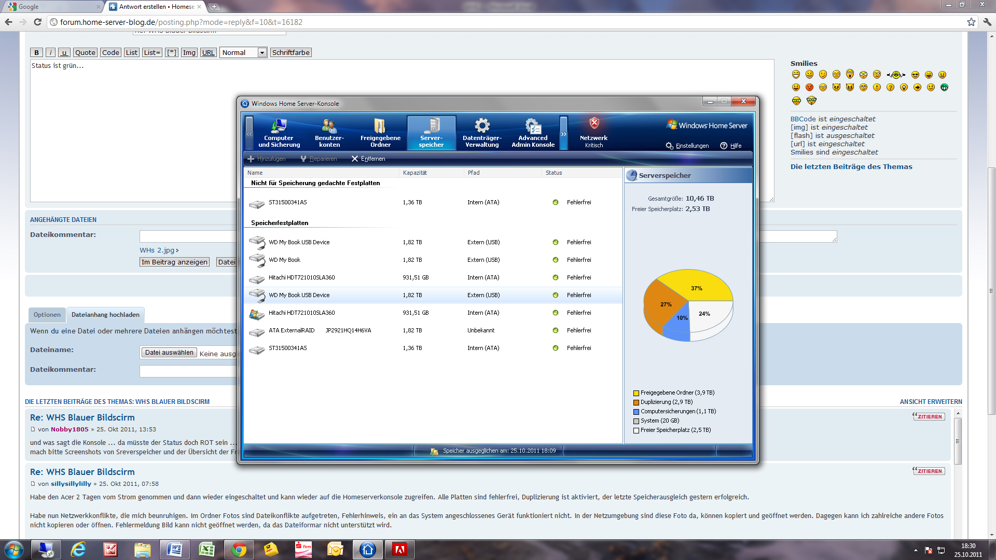
Task: Bookmark page with star icon
Action: (971, 22)
